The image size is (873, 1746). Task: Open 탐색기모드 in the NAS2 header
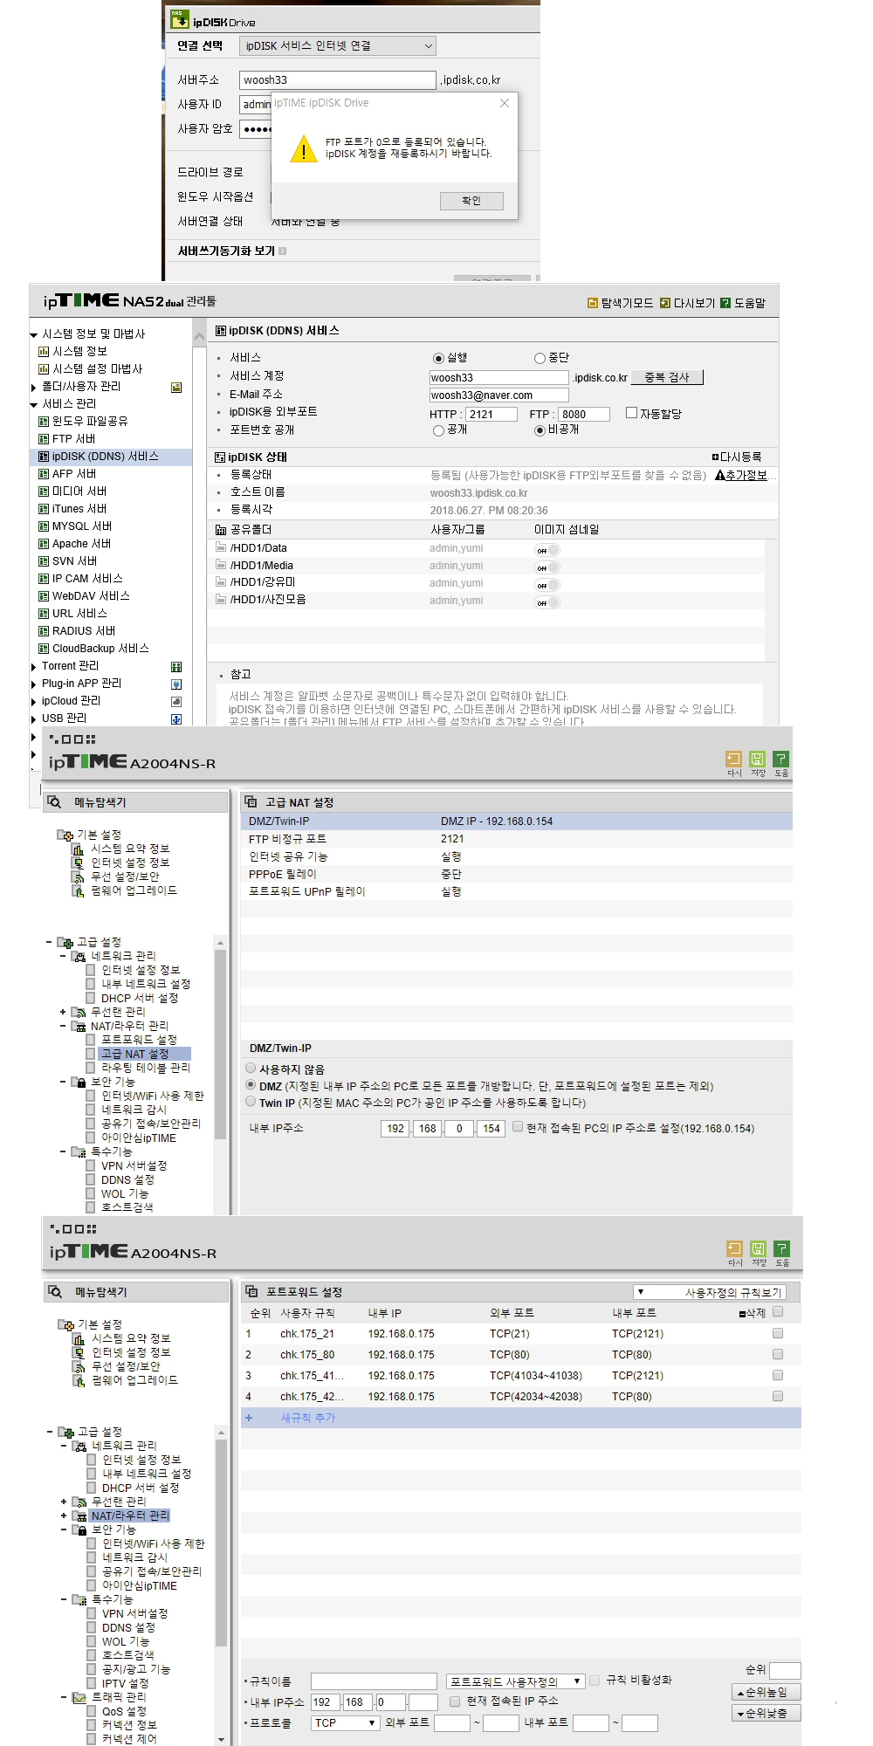(x=621, y=303)
